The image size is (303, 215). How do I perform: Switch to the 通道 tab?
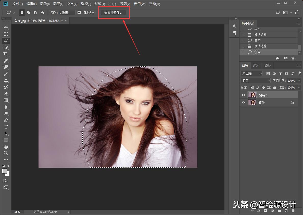(x=256, y=65)
